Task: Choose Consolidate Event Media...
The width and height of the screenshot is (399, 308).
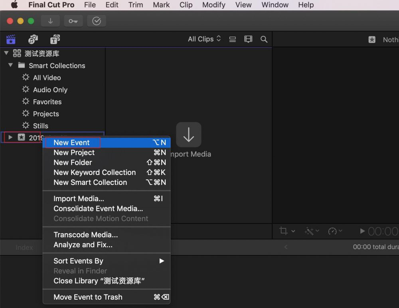Action: [x=107, y=208]
